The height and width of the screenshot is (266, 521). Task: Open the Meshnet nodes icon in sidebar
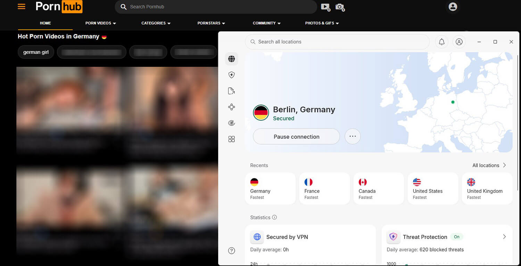coord(232,107)
